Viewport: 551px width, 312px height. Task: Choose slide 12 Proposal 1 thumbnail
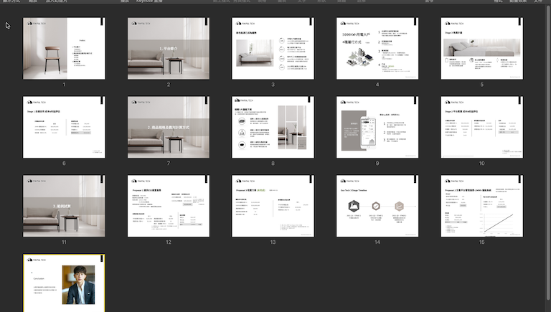168,206
